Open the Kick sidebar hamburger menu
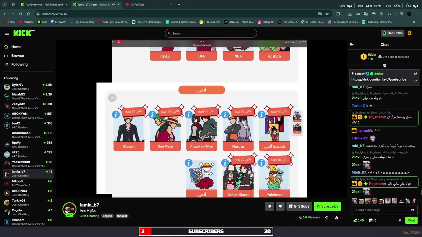The height and width of the screenshot is (237, 422). (x=7, y=33)
